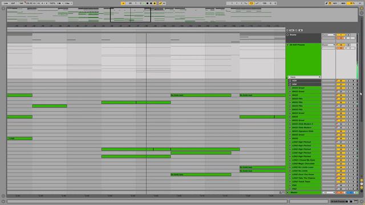Fold the Drums group track
365x205 pixels.
tap(287, 35)
